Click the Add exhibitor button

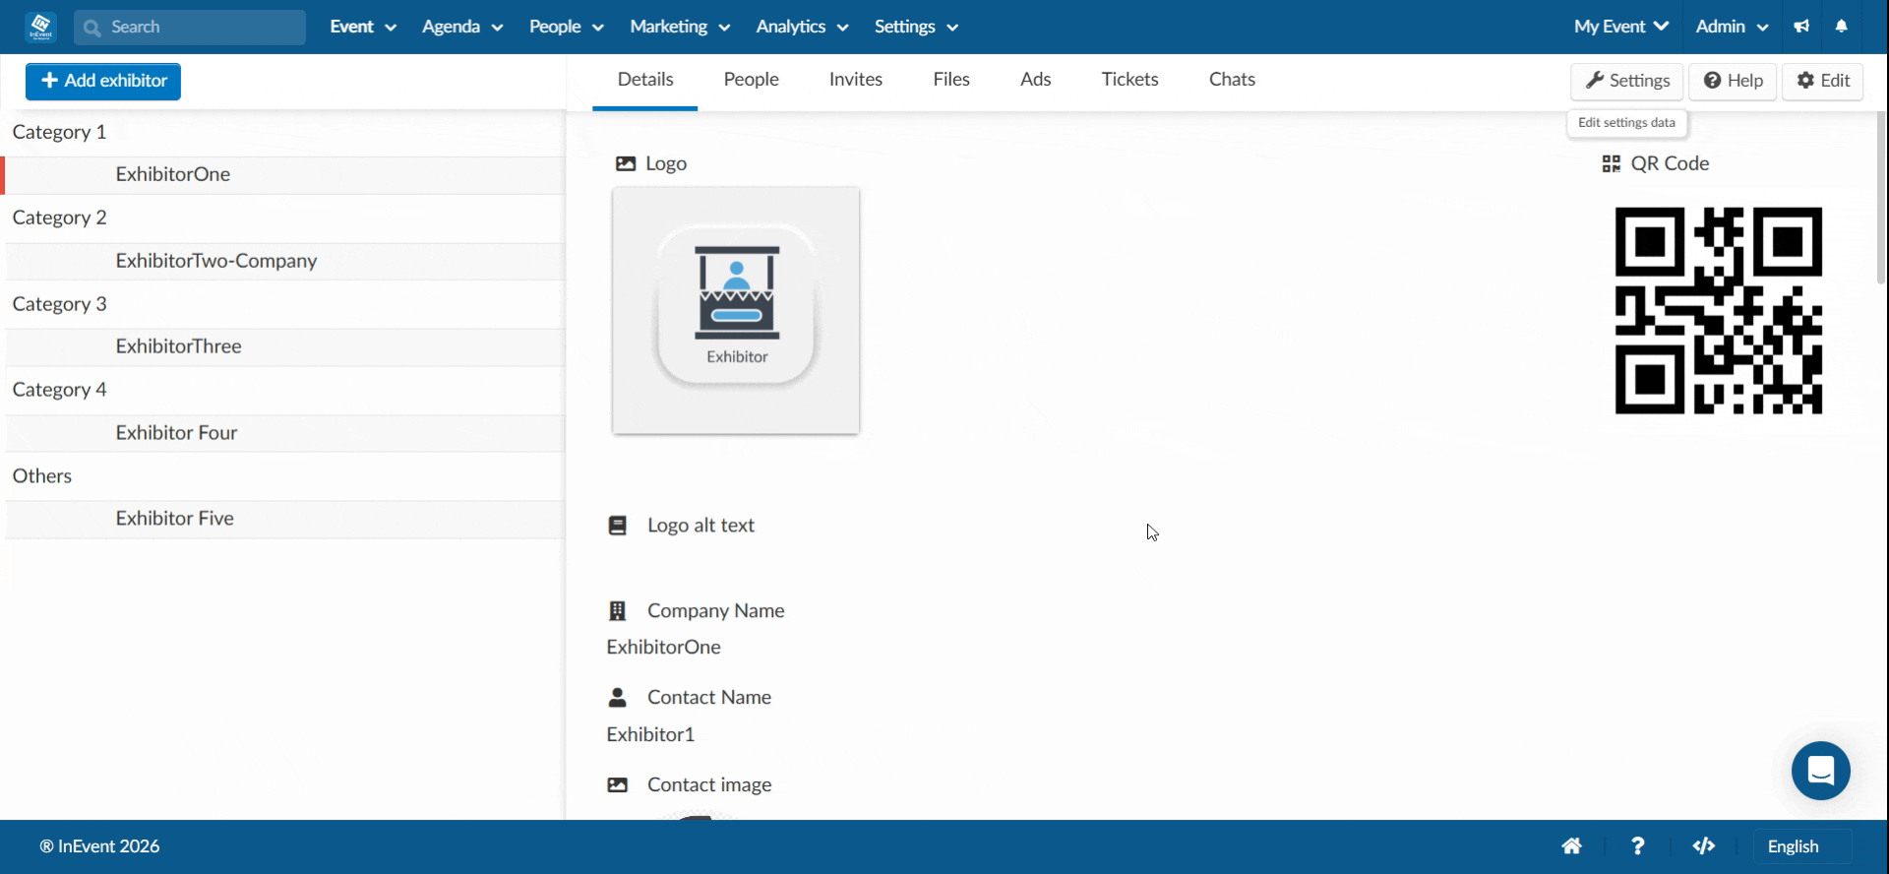pyautogui.click(x=103, y=81)
